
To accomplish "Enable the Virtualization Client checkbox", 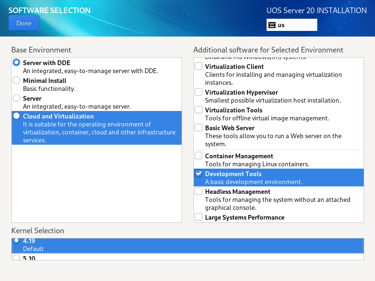I will click(199, 66).
